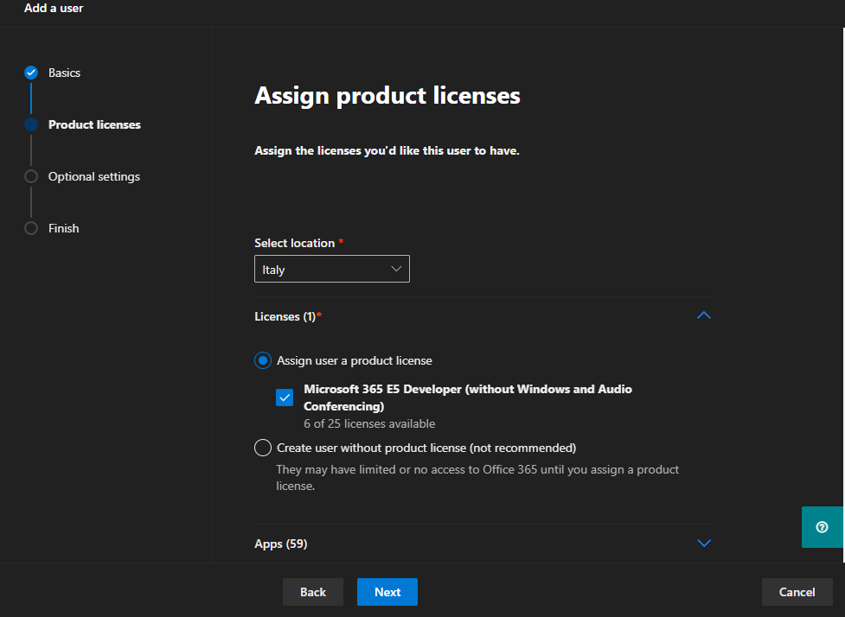The width and height of the screenshot is (845, 617).
Task: Collapse the Licenses section chevron
Action: [703, 316]
